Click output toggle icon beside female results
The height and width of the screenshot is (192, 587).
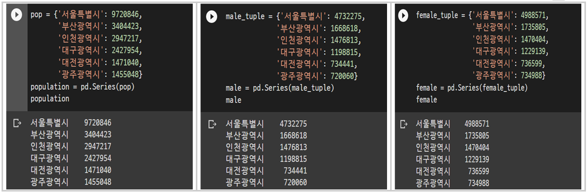tap(404, 124)
